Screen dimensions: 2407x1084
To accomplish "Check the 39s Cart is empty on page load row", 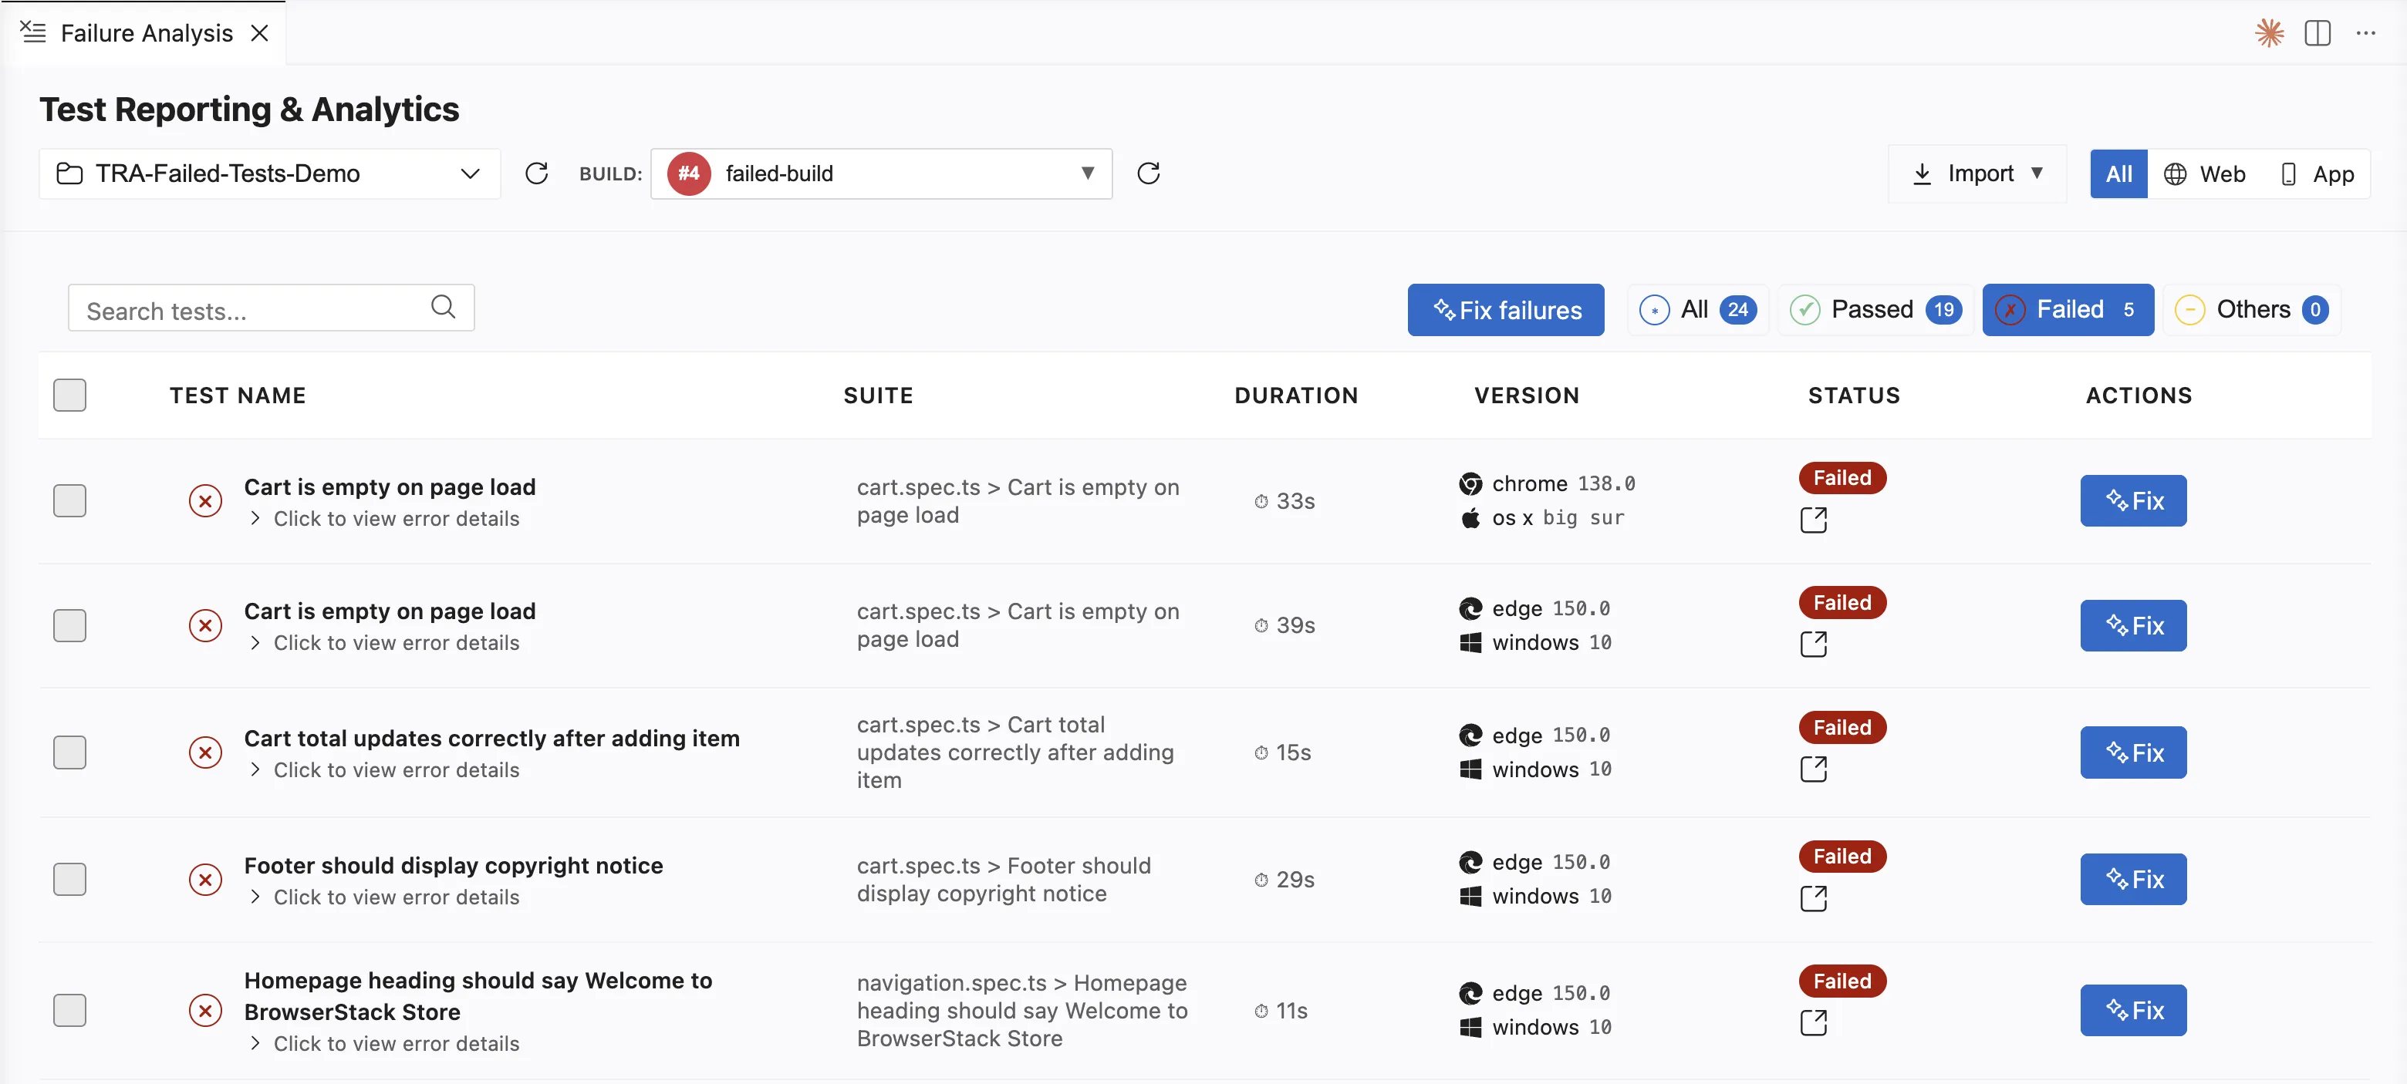I will pos(70,625).
